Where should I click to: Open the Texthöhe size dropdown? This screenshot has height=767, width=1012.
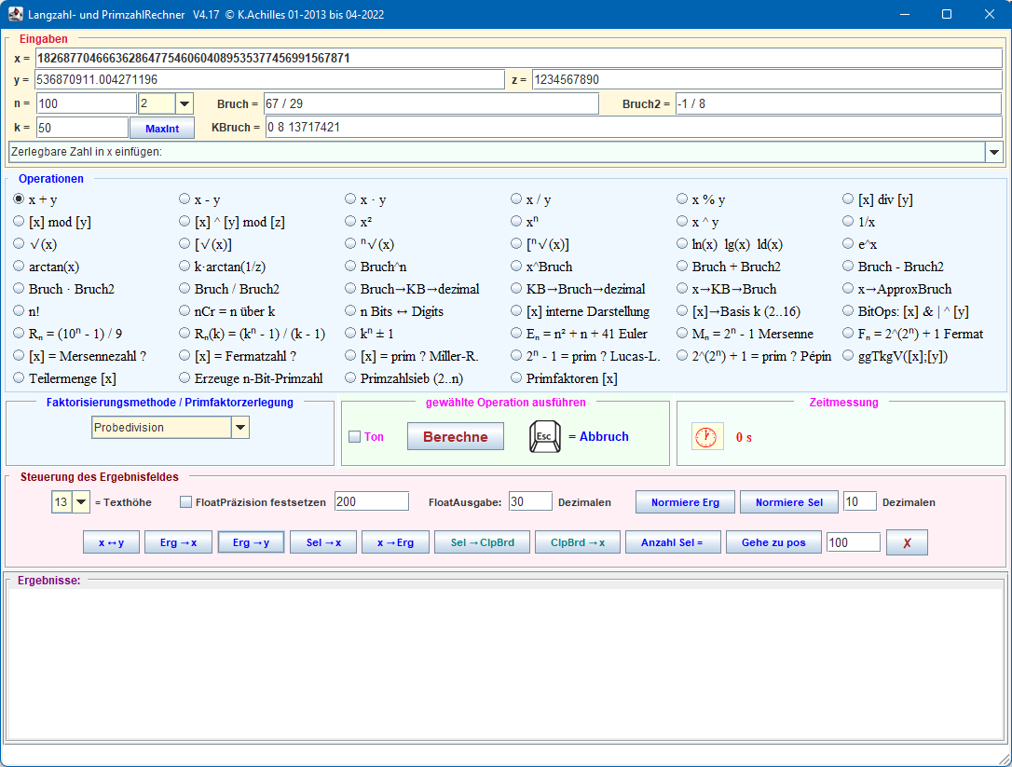point(81,502)
